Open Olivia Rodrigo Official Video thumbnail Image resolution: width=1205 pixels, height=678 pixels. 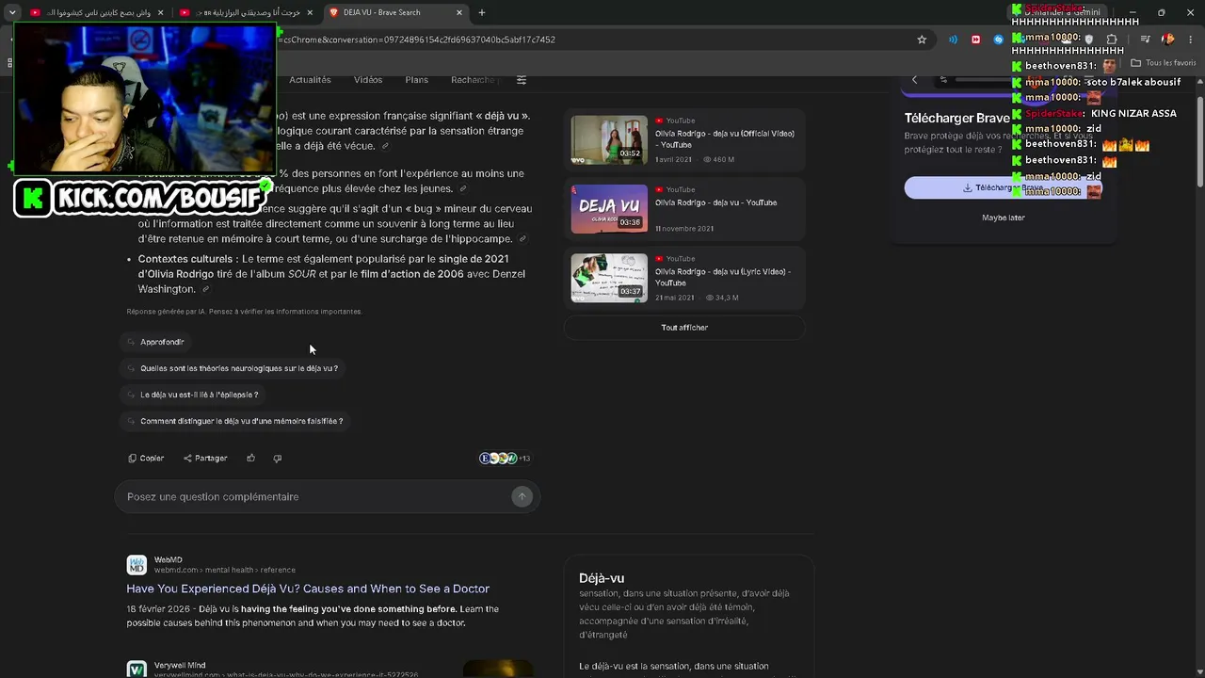click(609, 139)
